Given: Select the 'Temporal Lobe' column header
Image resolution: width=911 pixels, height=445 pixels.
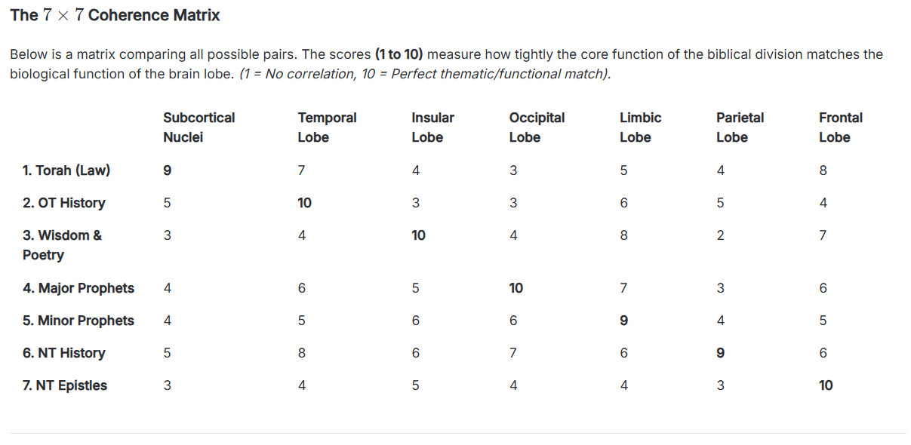Looking at the screenshot, I should tap(327, 127).
